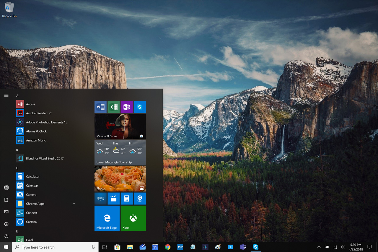Click the Windows Start button
The width and height of the screenshot is (378, 252).
[6, 247]
